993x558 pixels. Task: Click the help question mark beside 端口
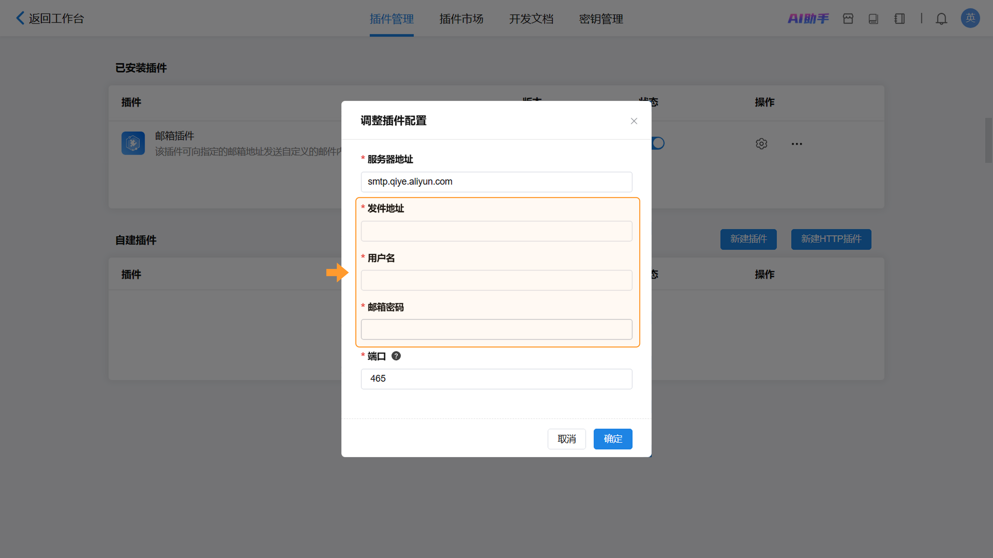(396, 356)
